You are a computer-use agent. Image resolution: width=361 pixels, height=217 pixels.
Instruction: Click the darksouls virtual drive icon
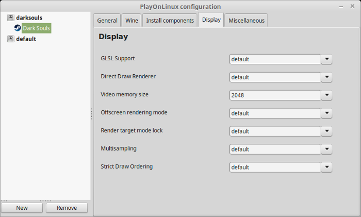click(x=11, y=18)
